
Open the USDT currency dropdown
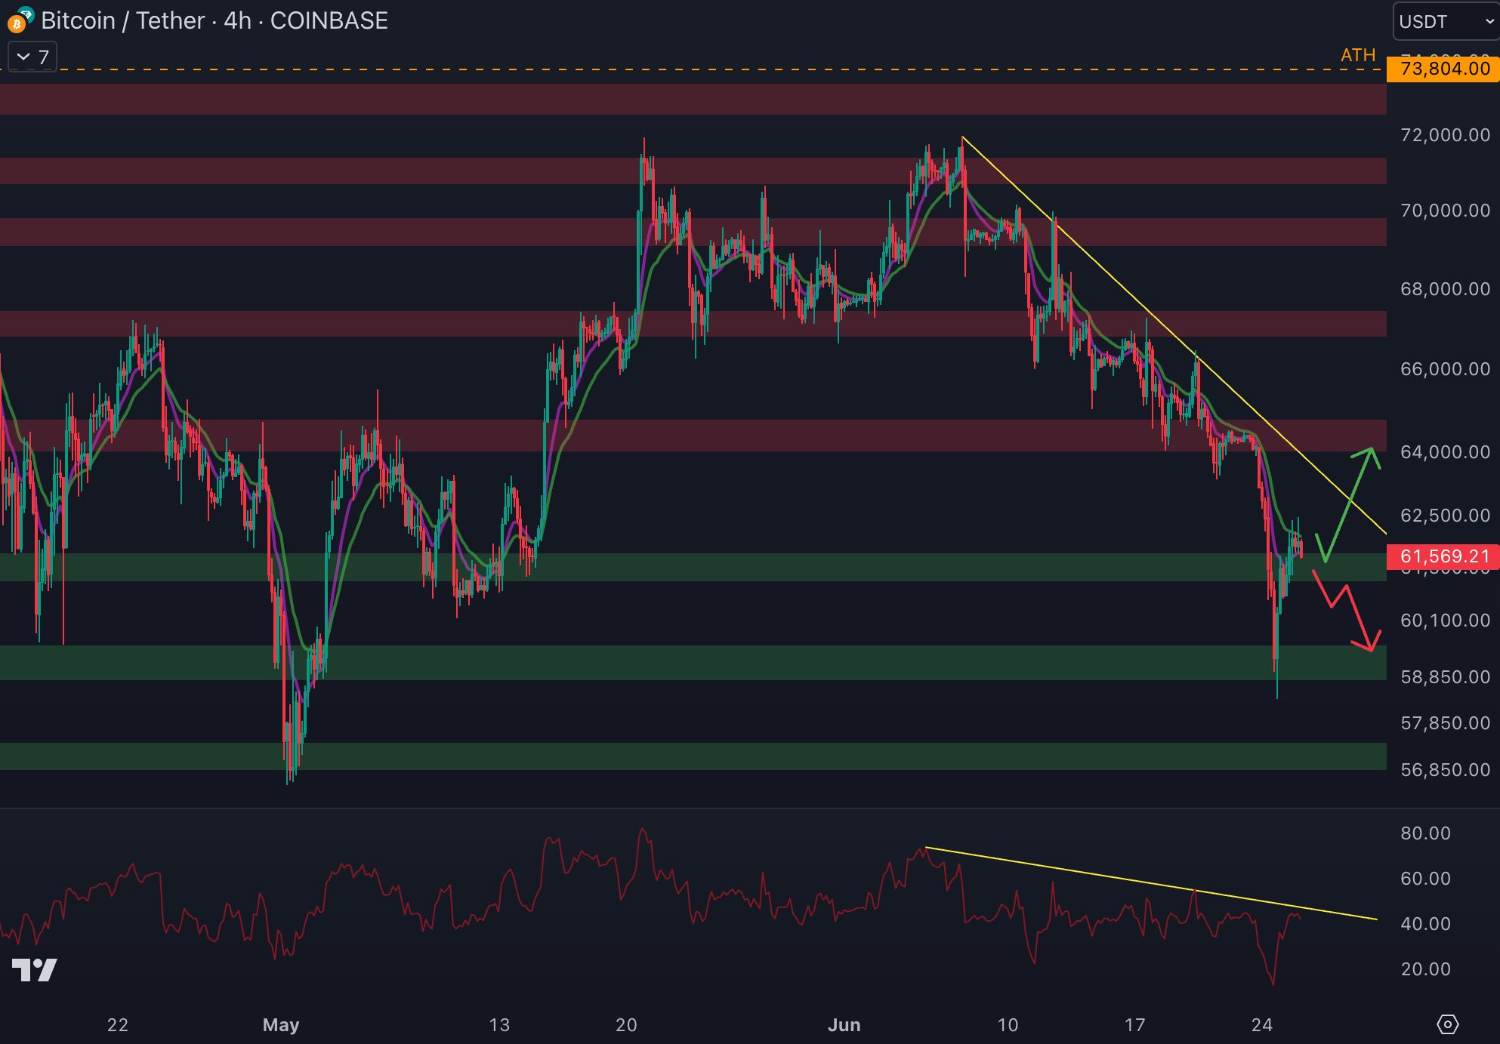pos(1444,21)
